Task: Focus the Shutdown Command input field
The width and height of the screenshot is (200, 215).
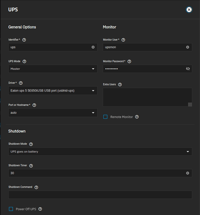Action: point(100,195)
